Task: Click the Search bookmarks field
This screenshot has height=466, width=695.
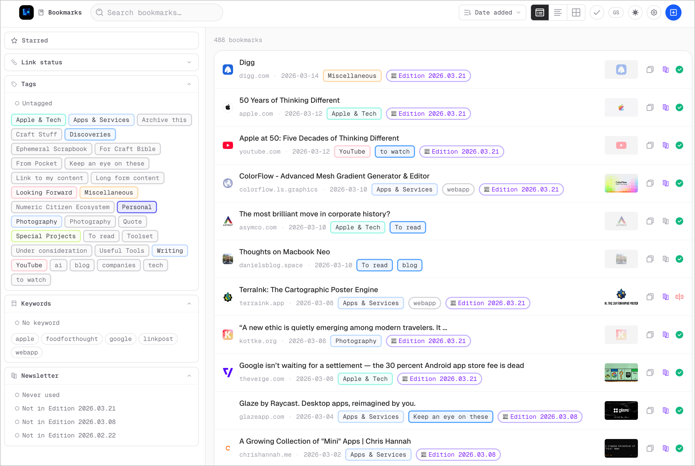Action: [157, 12]
